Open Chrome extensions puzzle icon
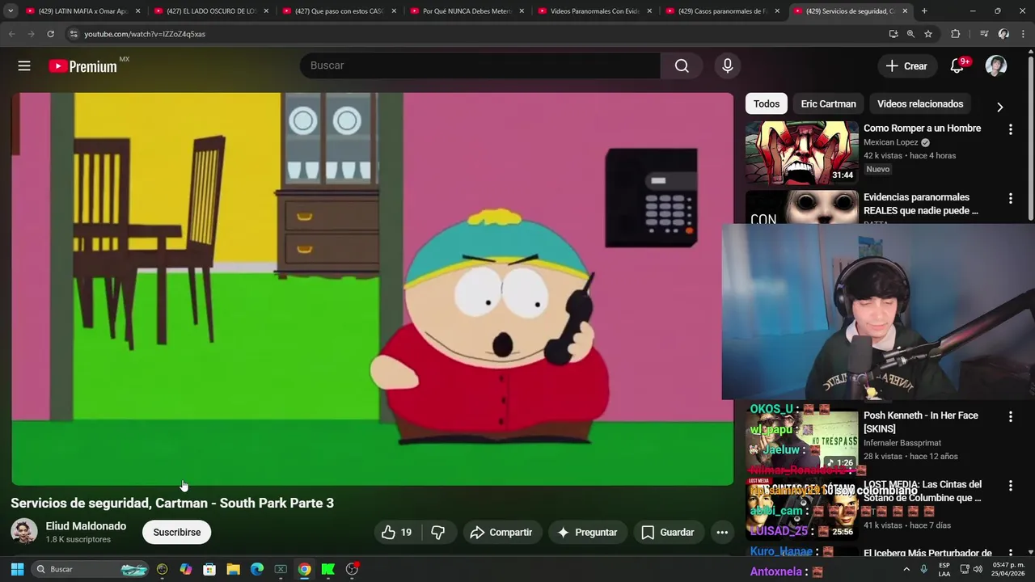Viewport: 1035px width, 582px height. [956, 34]
